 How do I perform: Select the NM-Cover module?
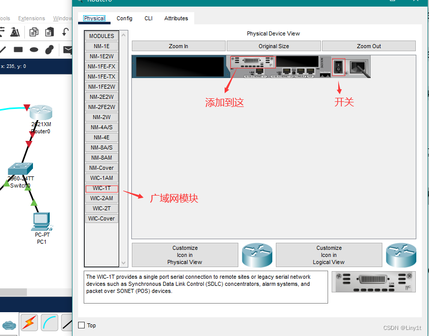click(101, 168)
